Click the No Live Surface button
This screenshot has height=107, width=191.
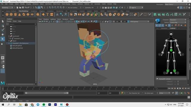coord(73,7)
